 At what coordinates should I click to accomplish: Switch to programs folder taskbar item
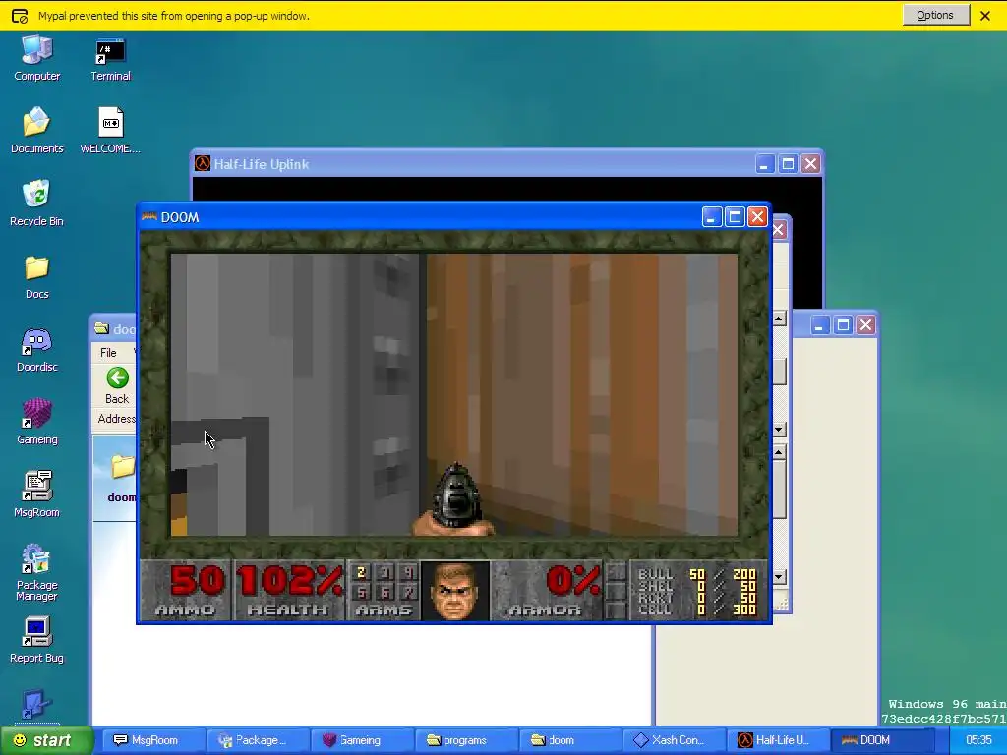(467, 740)
